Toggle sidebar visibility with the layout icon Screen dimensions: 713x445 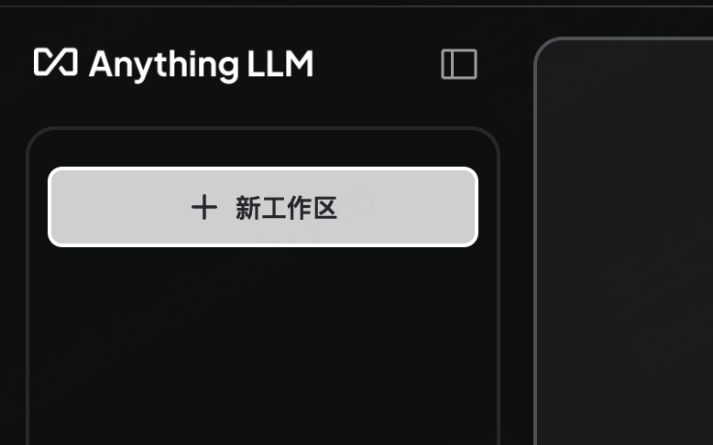tap(459, 64)
